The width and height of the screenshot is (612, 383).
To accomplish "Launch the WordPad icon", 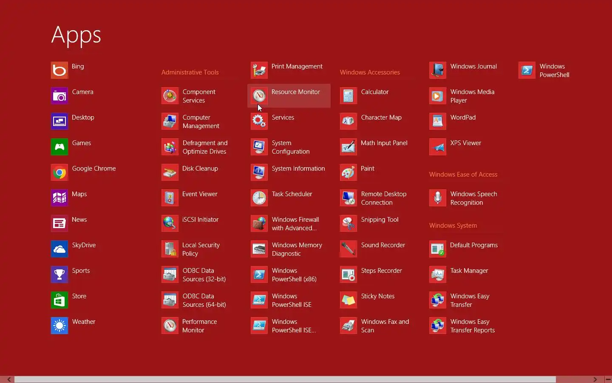I will (x=438, y=121).
